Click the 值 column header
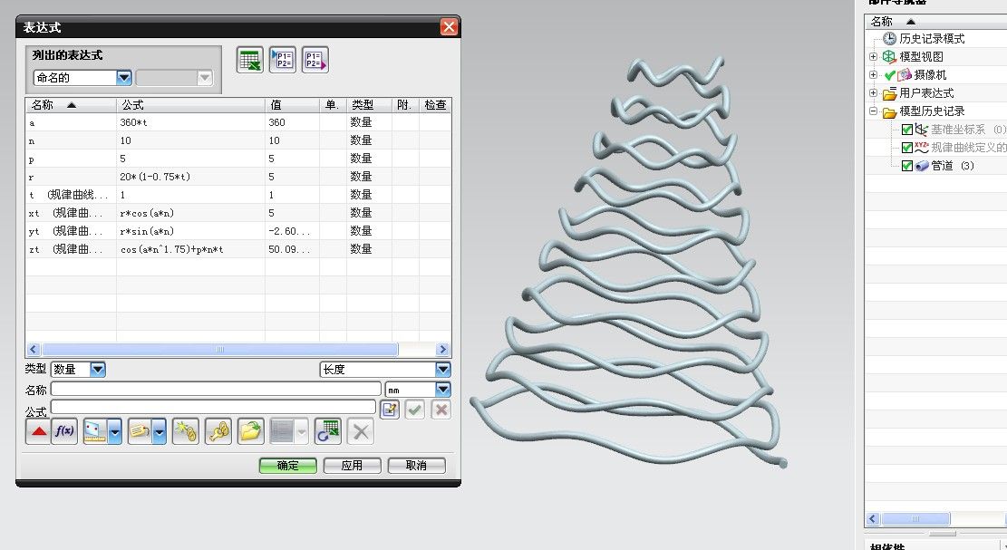The image size is (1007, 550). click(x=292, y=105)
